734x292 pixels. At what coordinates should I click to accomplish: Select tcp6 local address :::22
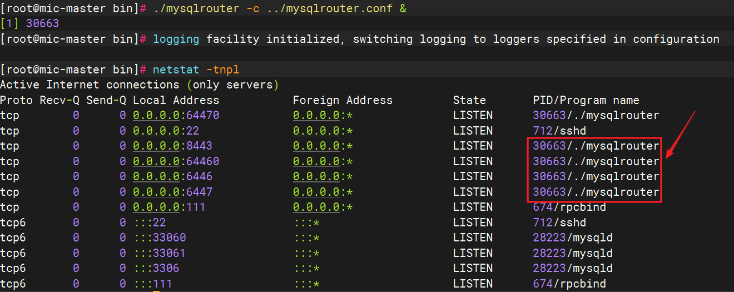pyautogui.click(x=150, y=222)
